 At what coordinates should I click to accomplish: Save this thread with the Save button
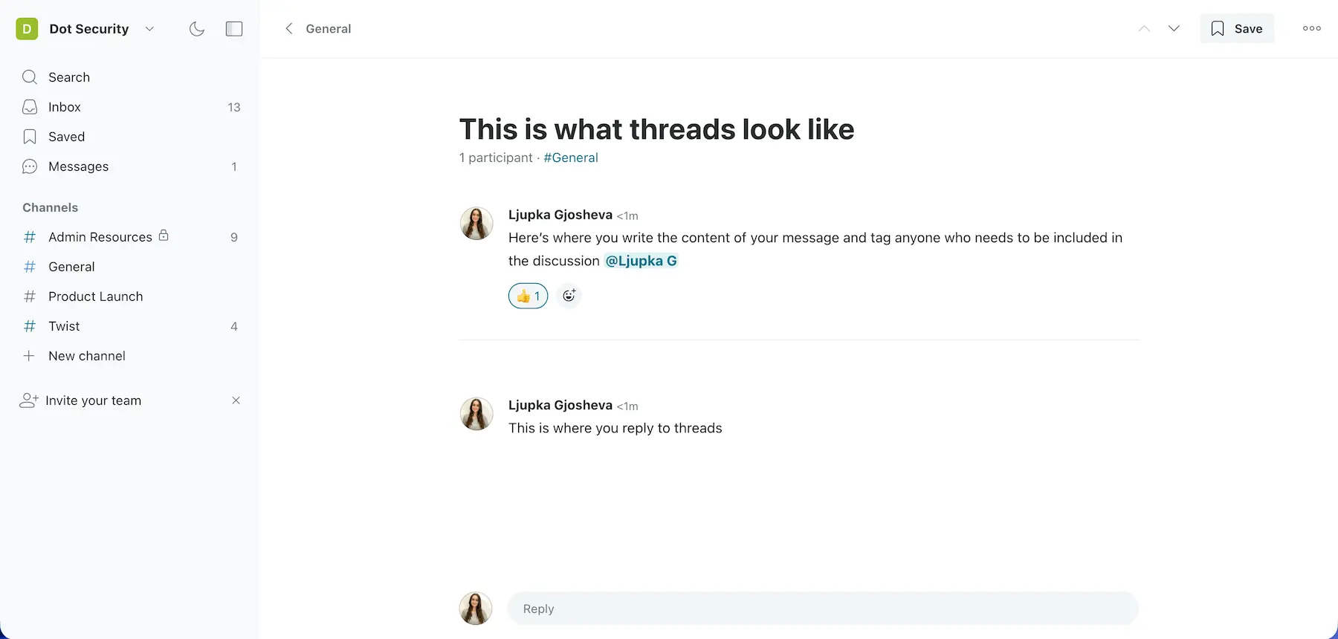[x=1237, y=29]
